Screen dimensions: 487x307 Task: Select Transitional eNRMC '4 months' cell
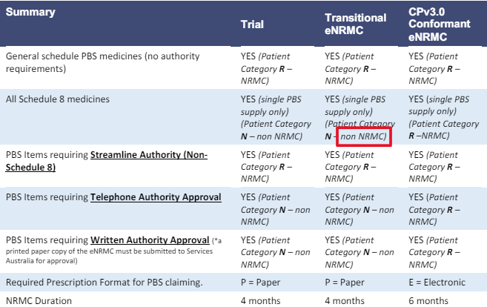click(345, 301)
